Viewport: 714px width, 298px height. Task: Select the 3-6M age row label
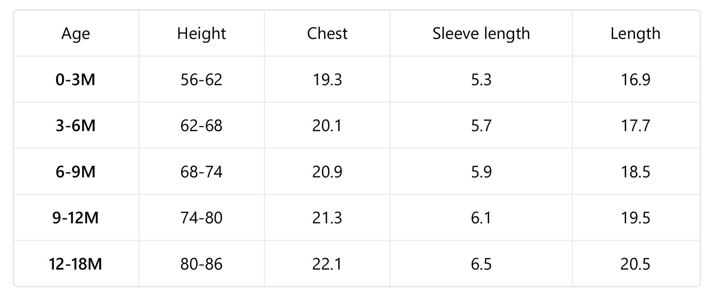point(76,126)
